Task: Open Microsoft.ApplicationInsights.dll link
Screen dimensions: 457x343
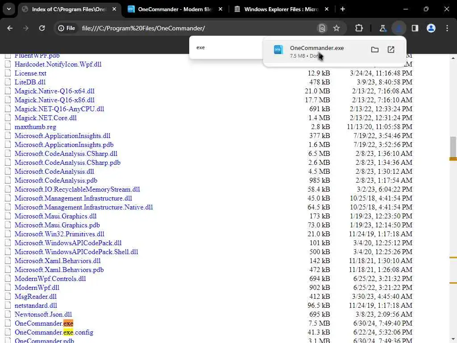Action: tap(62, 136)
